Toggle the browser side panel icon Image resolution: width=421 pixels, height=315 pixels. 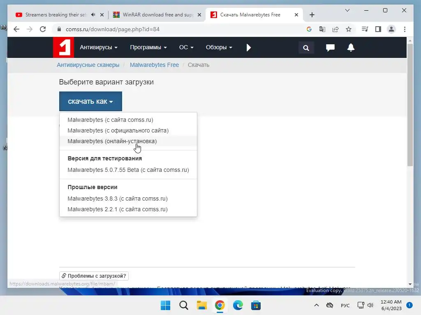click(x=378, y=29)
